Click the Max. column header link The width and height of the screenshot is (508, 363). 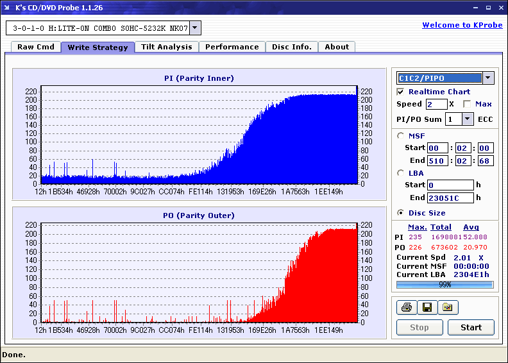point(418,227)
